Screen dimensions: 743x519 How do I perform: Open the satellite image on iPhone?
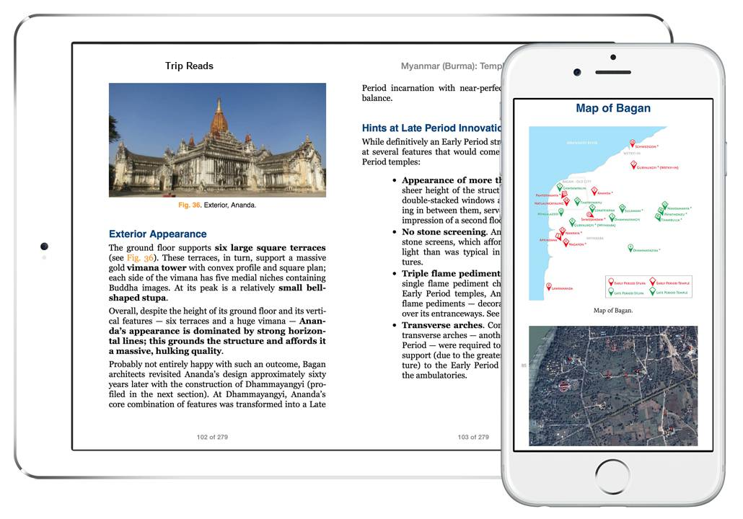tap(613, 386)
